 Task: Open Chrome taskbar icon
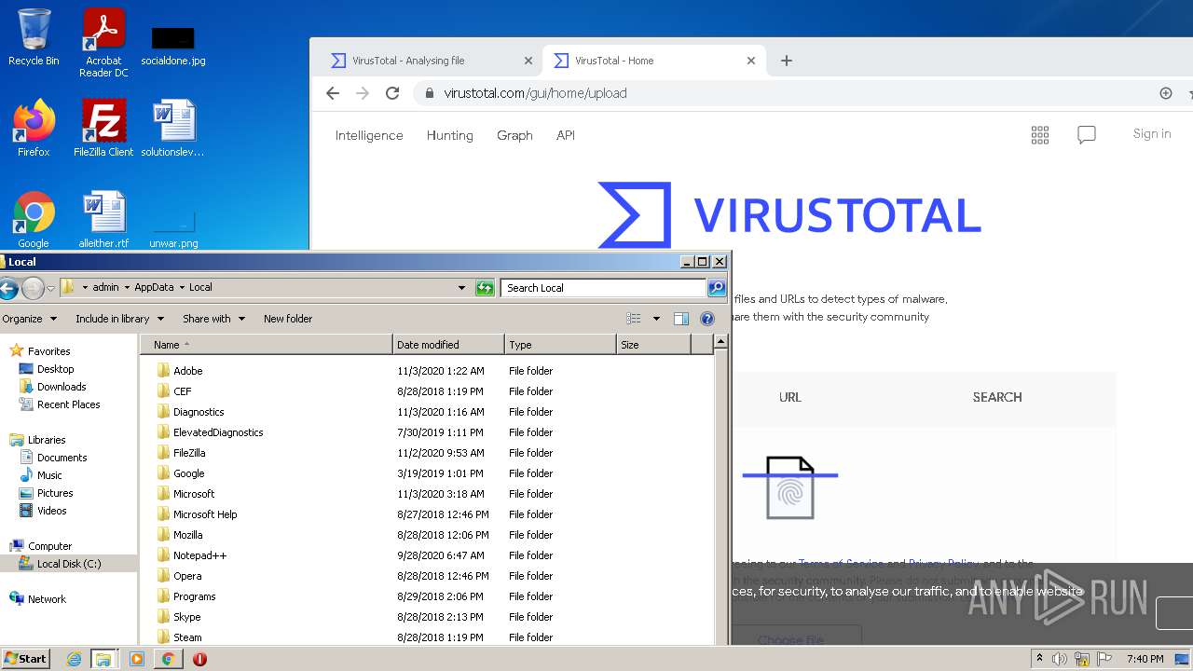tap(169, 659)
